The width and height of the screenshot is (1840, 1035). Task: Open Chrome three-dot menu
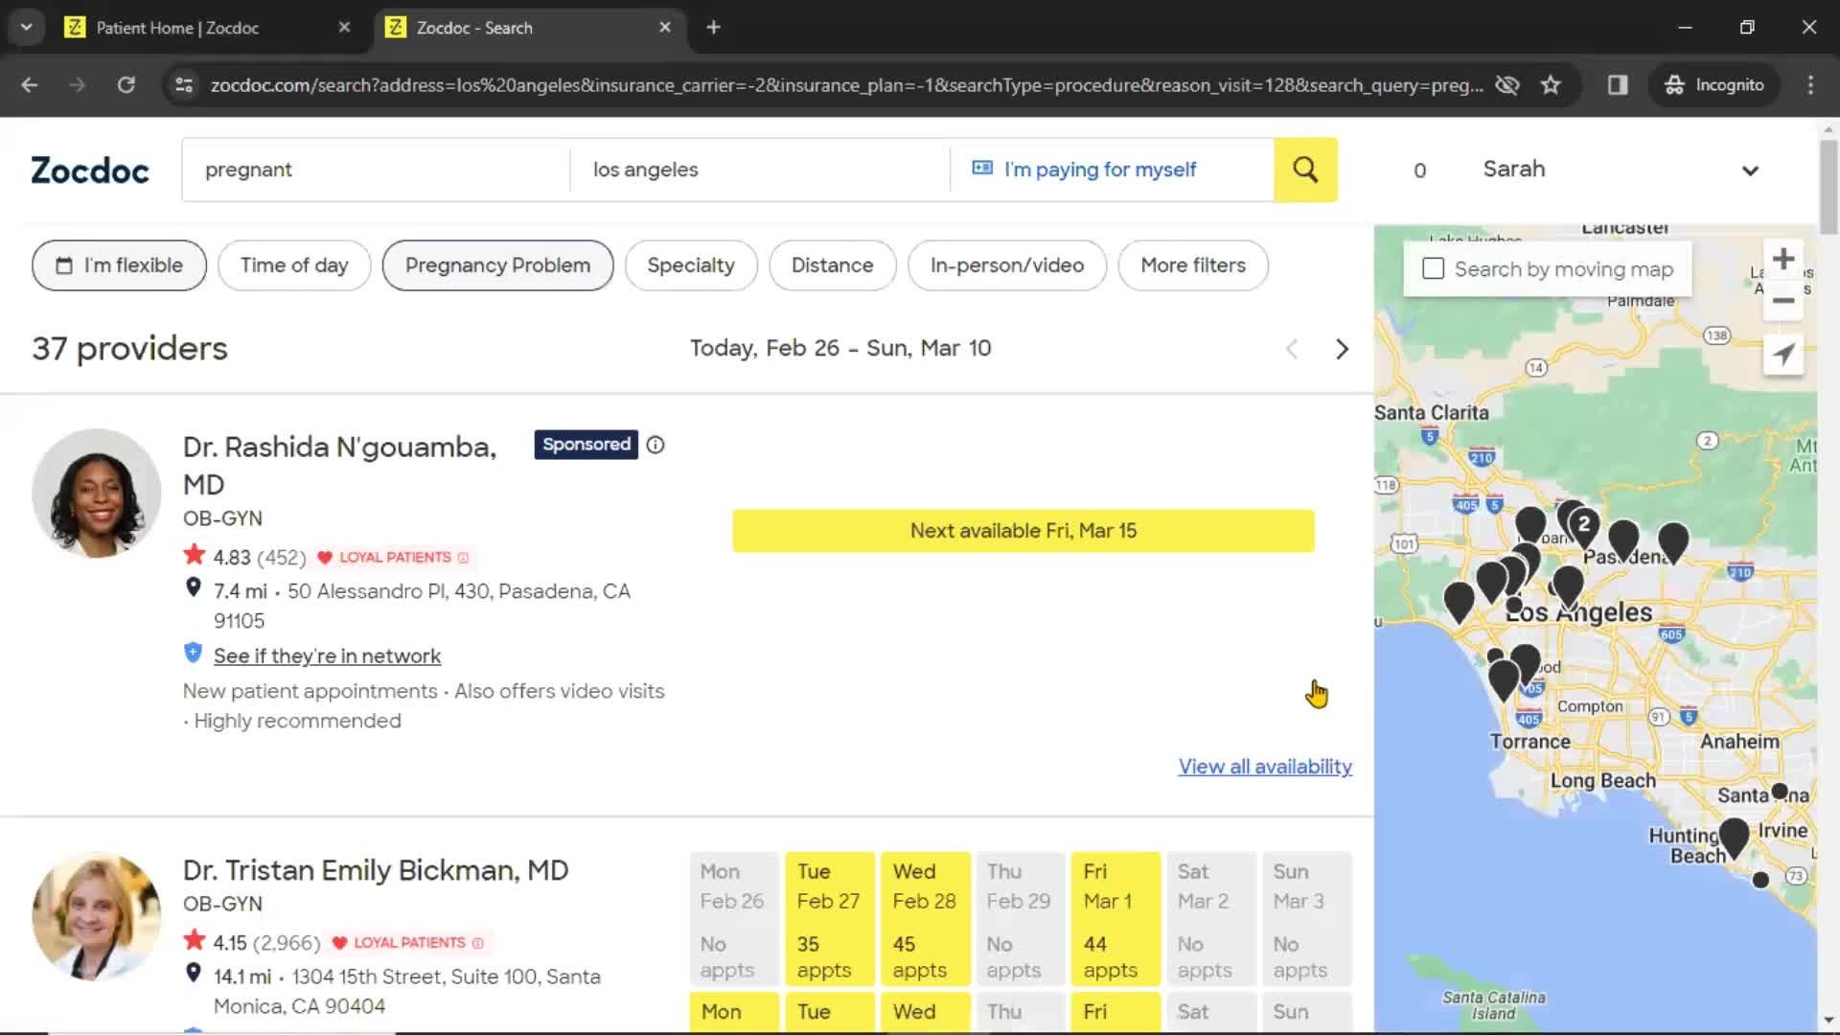click(x=1810, y=85)
